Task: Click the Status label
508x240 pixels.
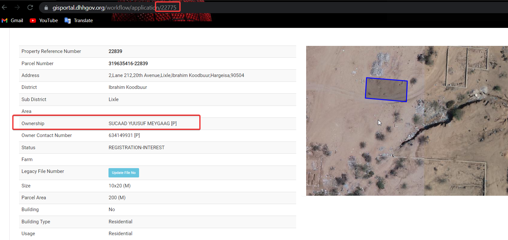Action: [28, 148]
